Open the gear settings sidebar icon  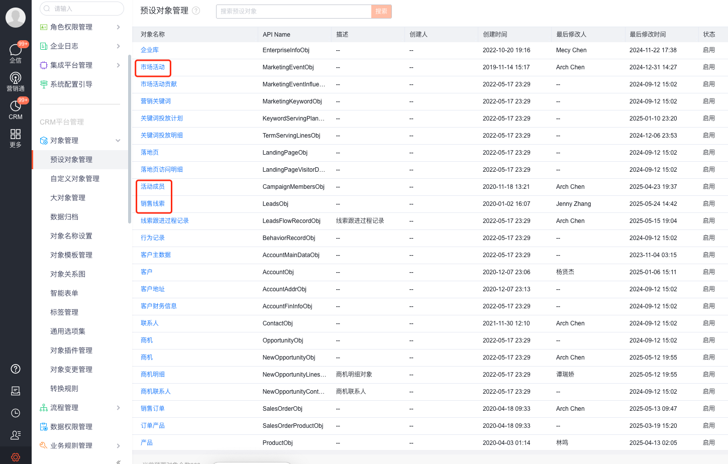tap(16, 457)
